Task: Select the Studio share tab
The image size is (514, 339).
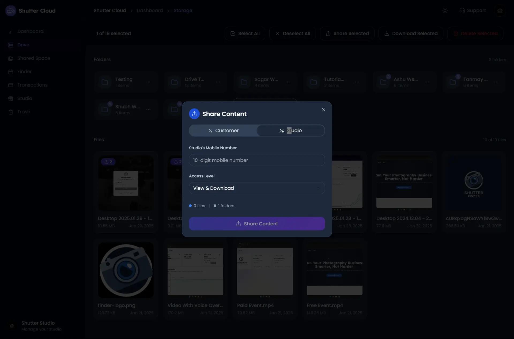Action: [290, 131]
